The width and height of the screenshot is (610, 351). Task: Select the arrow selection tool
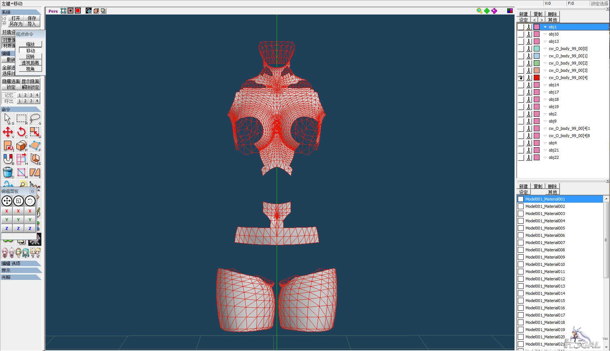[x=8, y=119]
